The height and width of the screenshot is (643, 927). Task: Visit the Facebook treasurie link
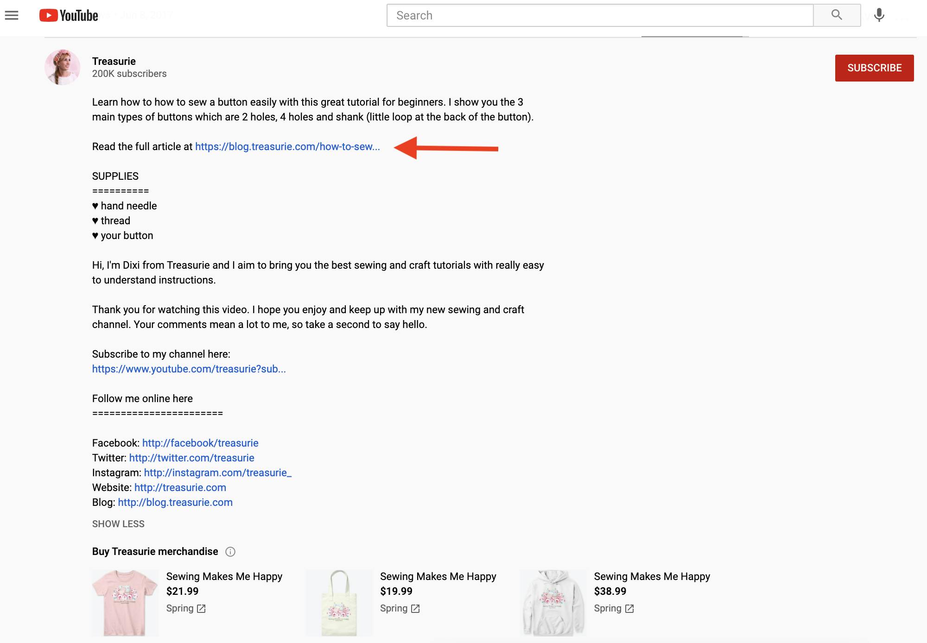click(x=200, y=443)
